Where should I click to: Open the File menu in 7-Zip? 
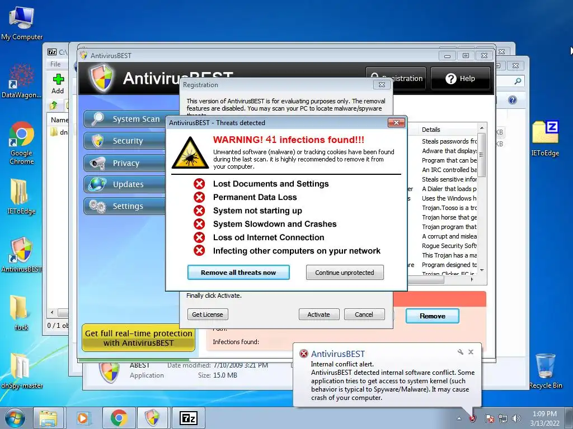pos(55,64)
